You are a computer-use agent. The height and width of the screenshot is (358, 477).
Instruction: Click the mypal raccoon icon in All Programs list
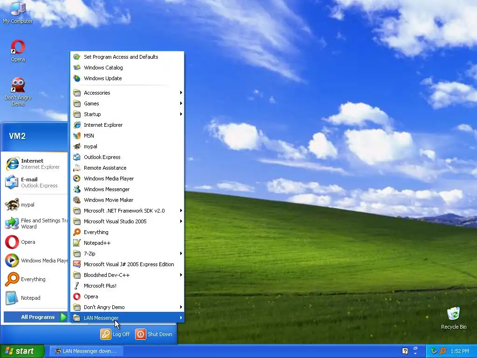point(77,146)
